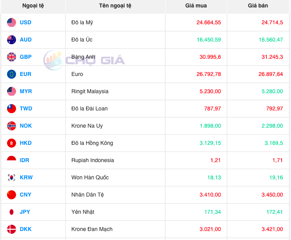Screen dimensions: 291x240
Task: Click the Norway flag icon
Action: (x=11, y=126)
